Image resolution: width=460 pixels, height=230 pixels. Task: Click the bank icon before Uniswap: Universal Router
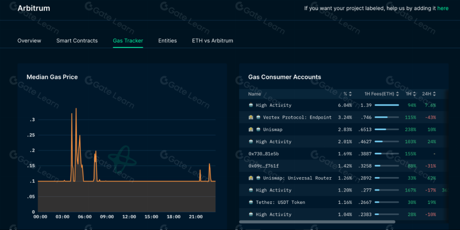tap(251, 178)
